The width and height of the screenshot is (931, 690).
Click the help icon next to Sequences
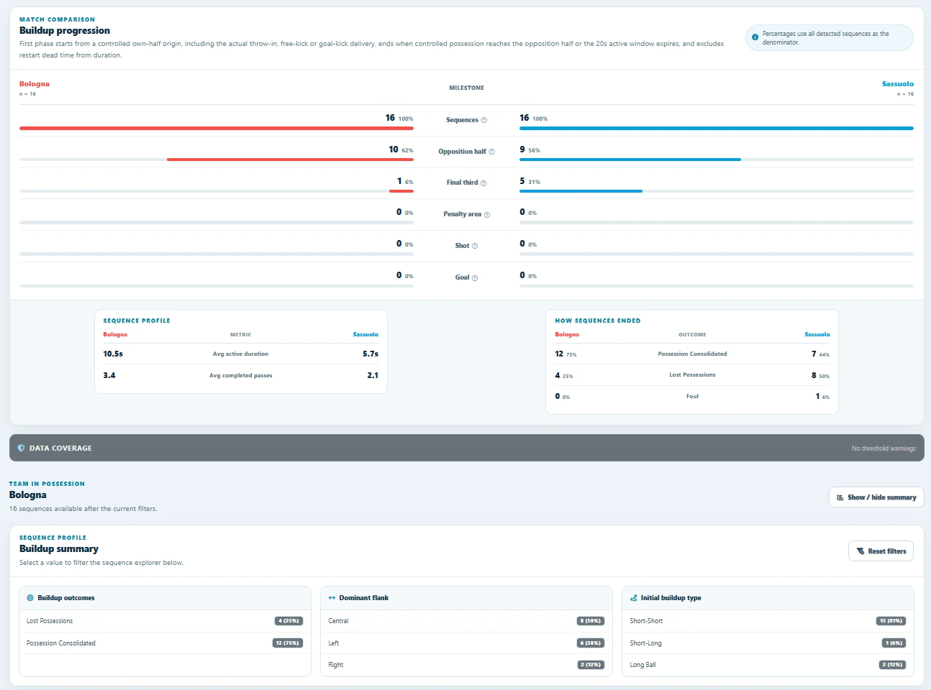(483, 120)
